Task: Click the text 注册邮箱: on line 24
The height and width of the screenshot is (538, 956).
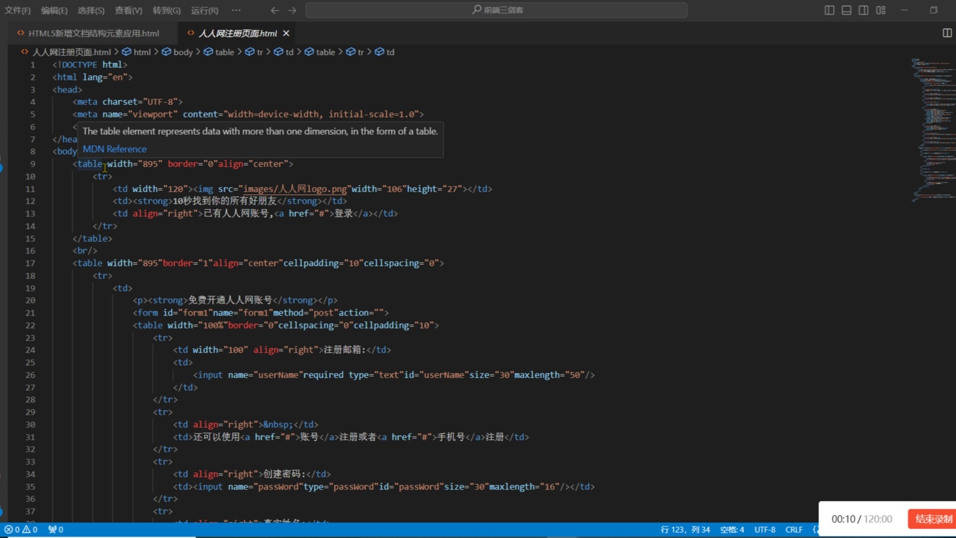Action: point(345,349)
